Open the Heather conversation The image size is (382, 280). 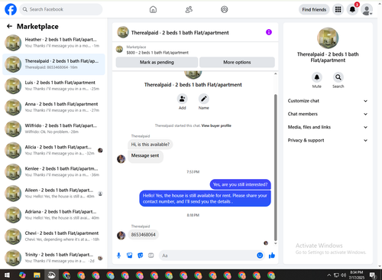pos(53,43)
